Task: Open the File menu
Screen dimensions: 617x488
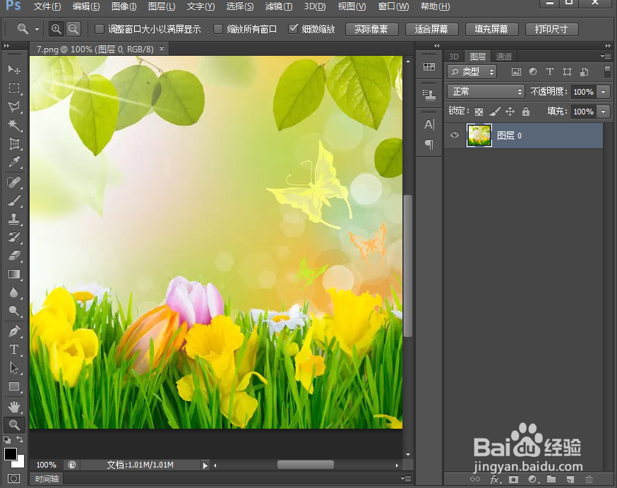Action: [x=47, y=6]
